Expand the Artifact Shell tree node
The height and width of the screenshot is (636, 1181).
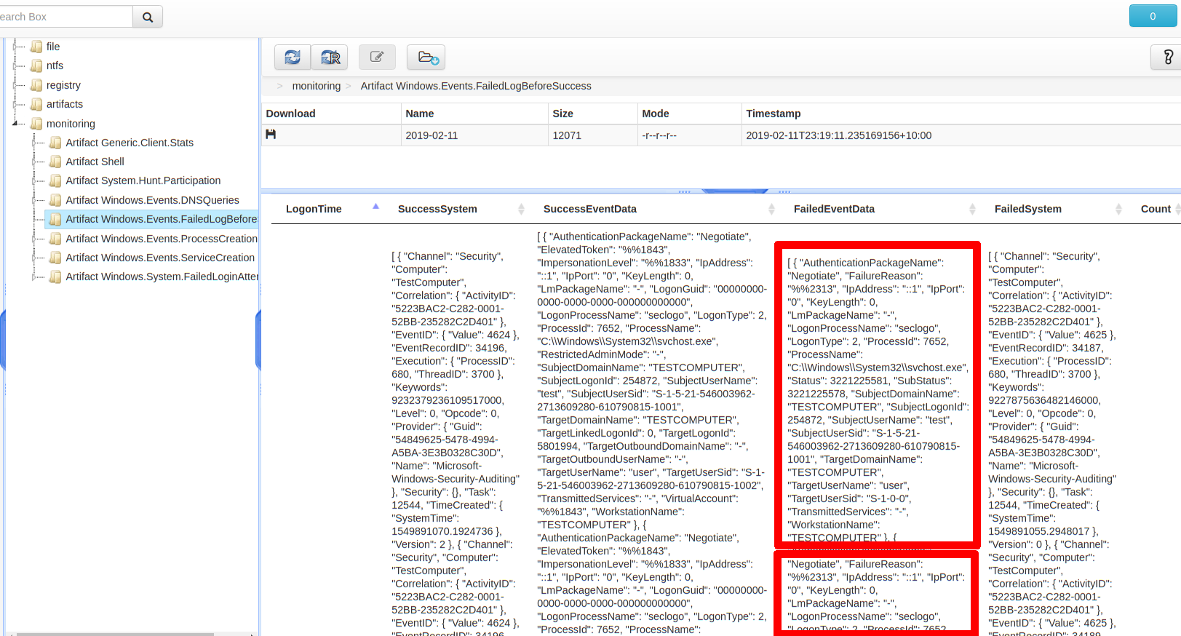(x=34, y=162)
